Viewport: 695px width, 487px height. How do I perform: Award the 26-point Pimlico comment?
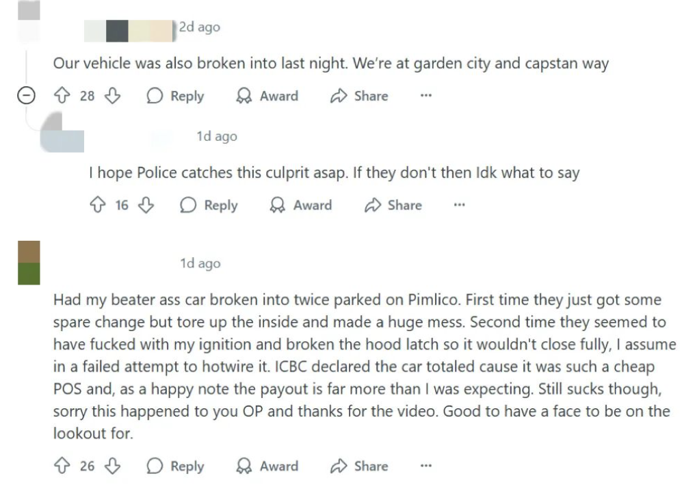tap(267, 466)
